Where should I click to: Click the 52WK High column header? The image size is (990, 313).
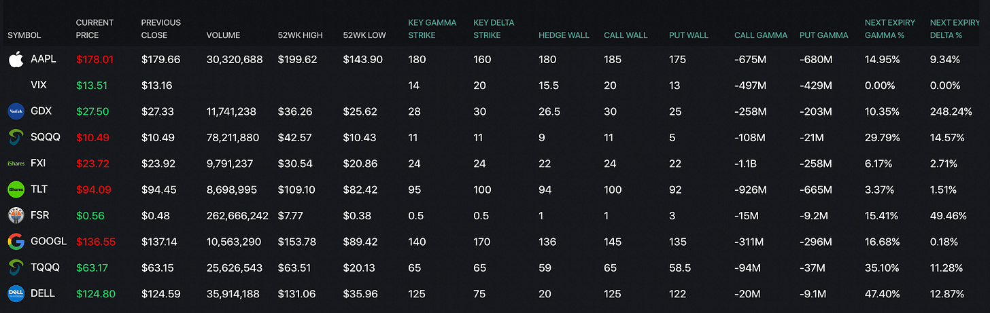[300, 35]
